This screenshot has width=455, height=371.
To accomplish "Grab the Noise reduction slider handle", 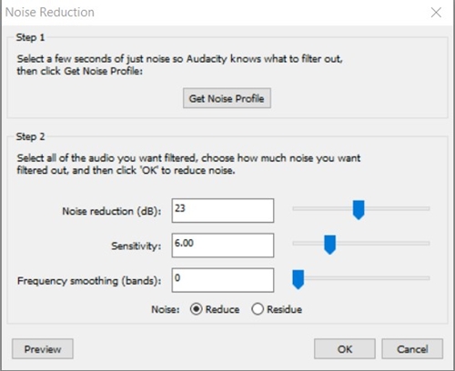I will [x=359, y=210].
